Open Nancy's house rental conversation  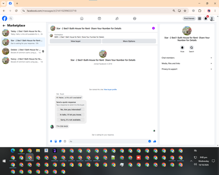click(x=23, y=60)
